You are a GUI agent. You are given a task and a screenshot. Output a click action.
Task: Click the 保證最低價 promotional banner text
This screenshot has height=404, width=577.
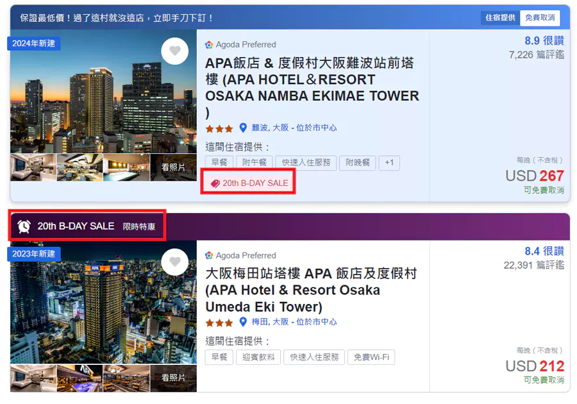(x=116, y=18)
